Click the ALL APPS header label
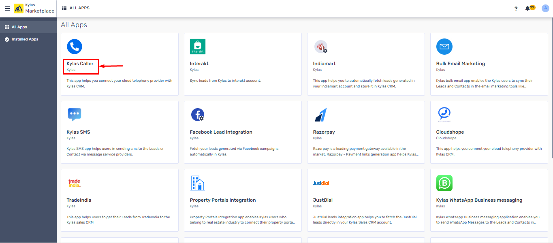 (79, 8)
